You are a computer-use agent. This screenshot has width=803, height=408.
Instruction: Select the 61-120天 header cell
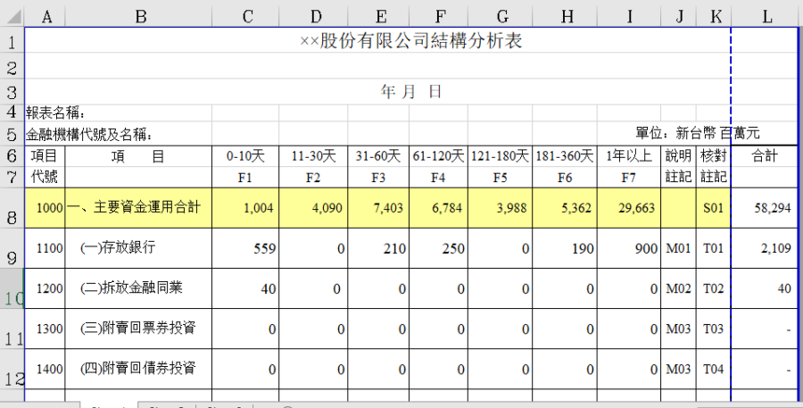pos(438,156)
